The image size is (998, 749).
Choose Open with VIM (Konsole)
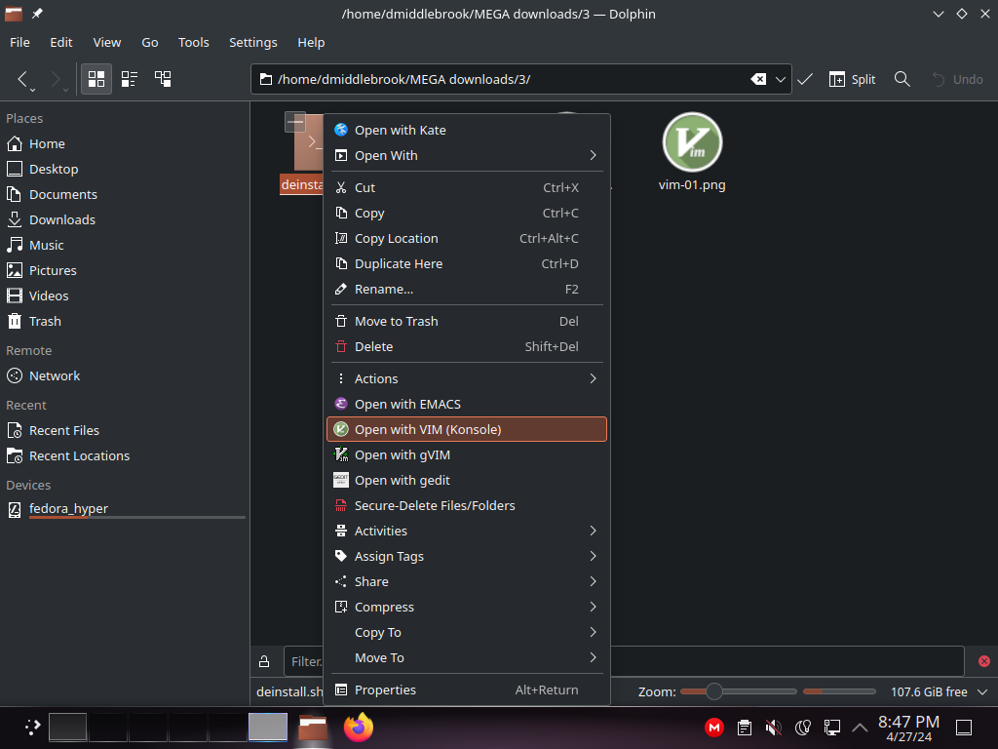[467, 429]
